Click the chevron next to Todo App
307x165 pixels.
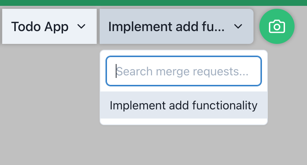click(81, 27)
